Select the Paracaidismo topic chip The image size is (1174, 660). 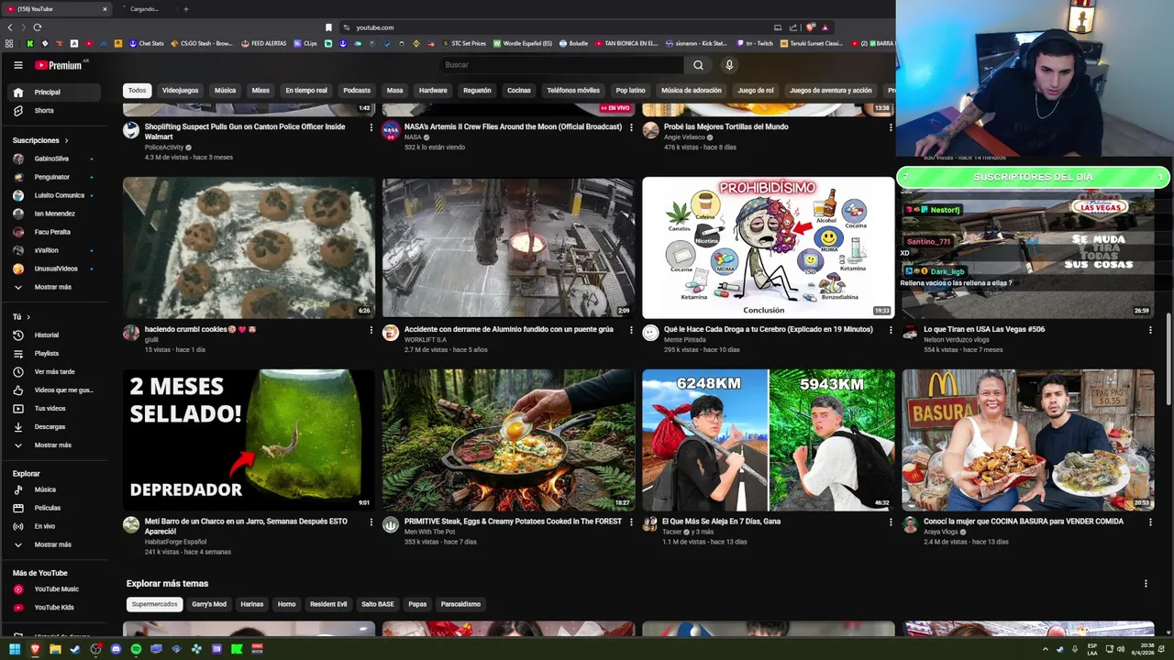pos(460,604)
